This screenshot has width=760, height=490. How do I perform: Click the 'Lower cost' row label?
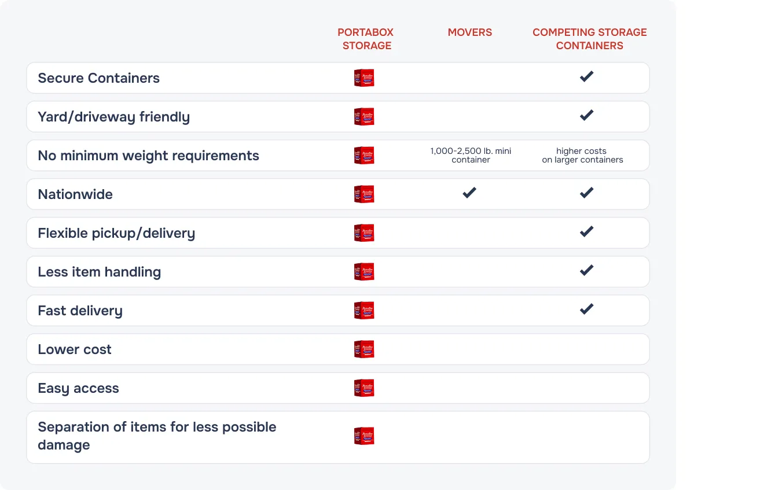coord(75,349)
